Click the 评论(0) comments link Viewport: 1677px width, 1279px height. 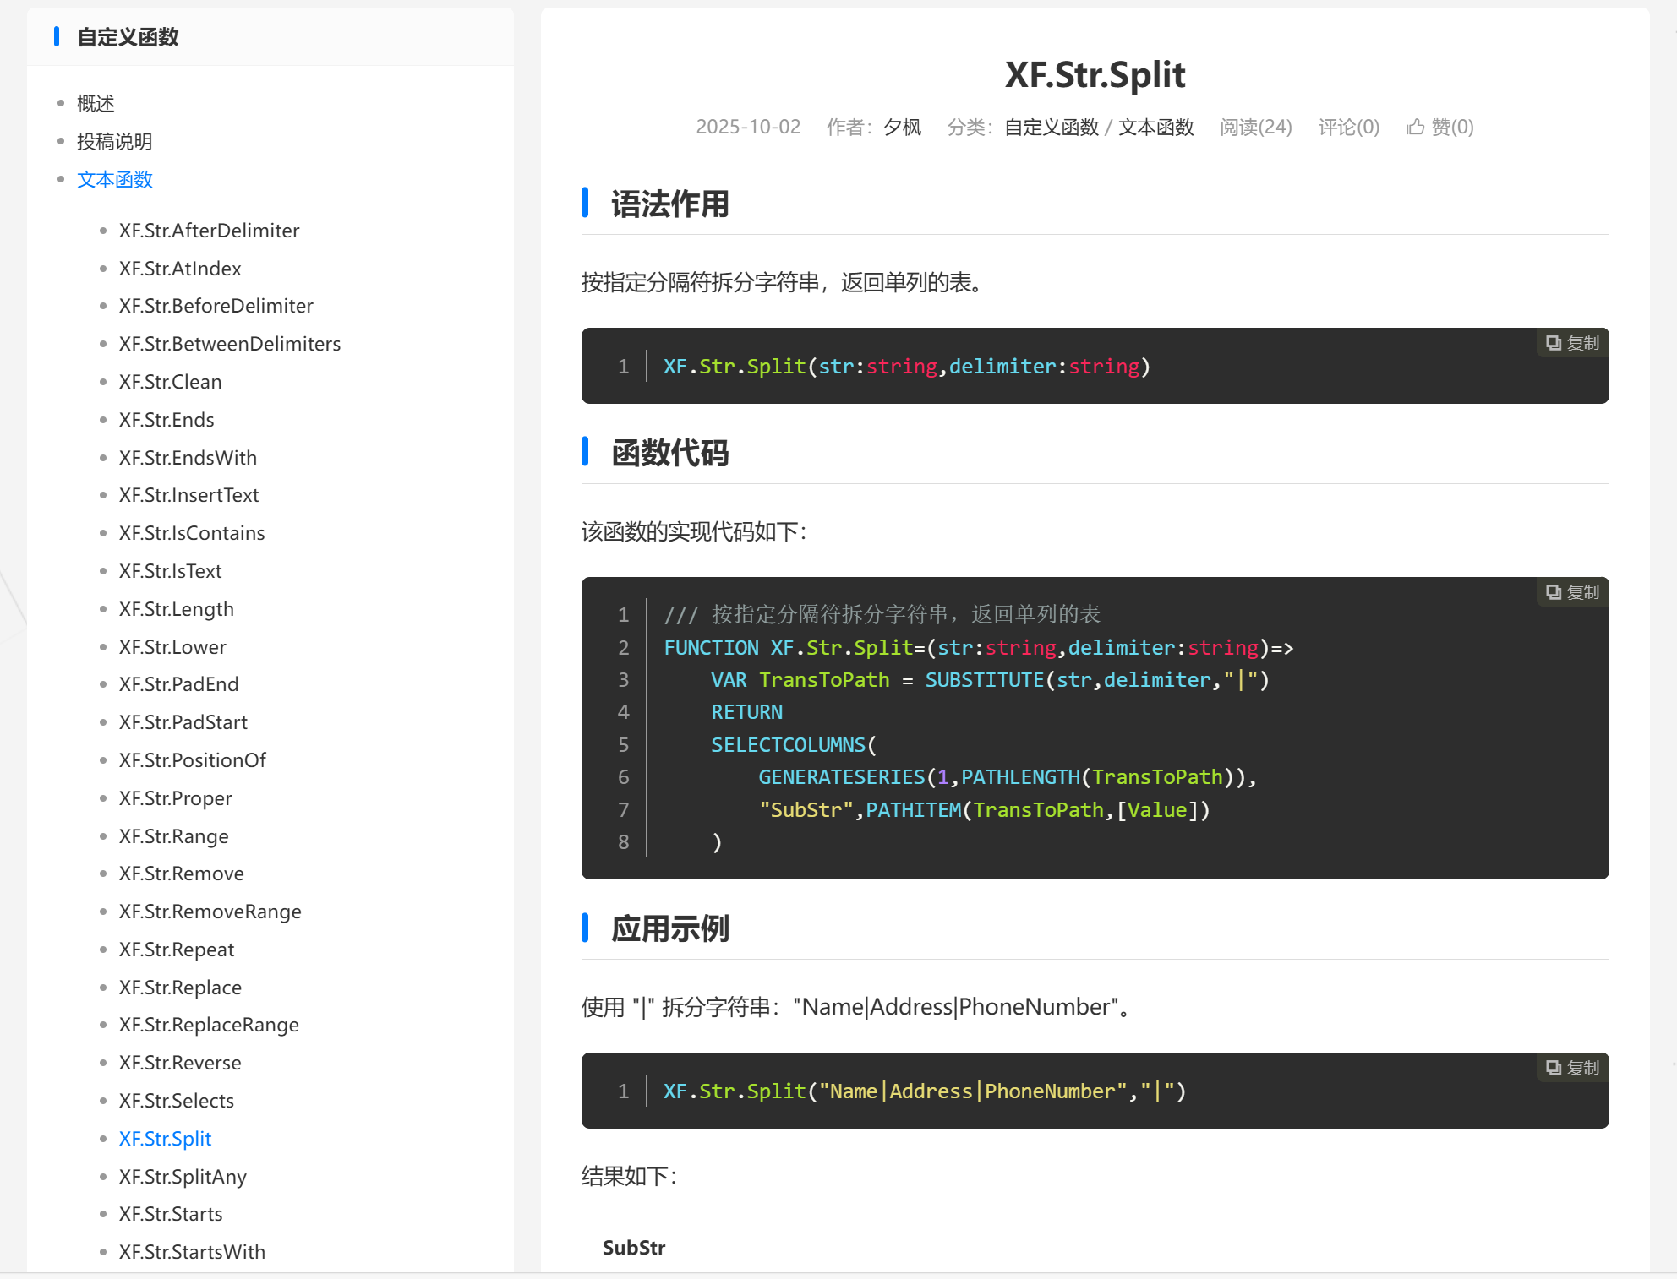[1348, 127]
